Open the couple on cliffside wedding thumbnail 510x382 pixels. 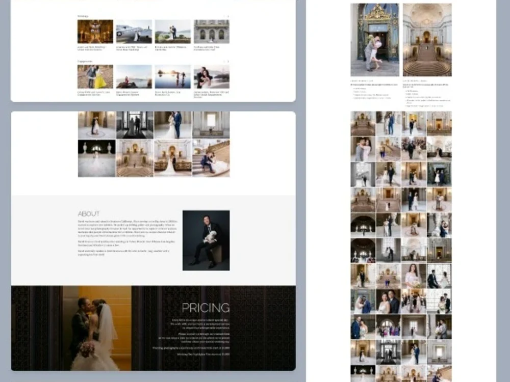click(173, 32)
